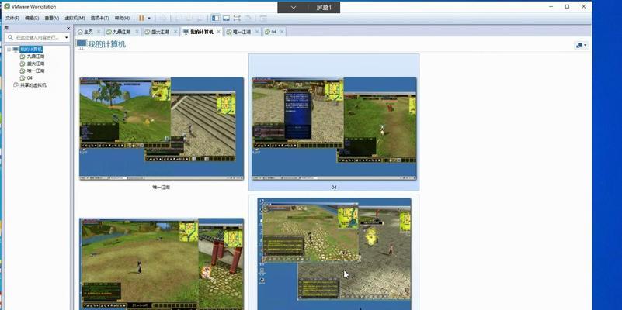Close the 九鼎江湖 tab
Viewport: 622px width, 310px height.
[137, 32]
